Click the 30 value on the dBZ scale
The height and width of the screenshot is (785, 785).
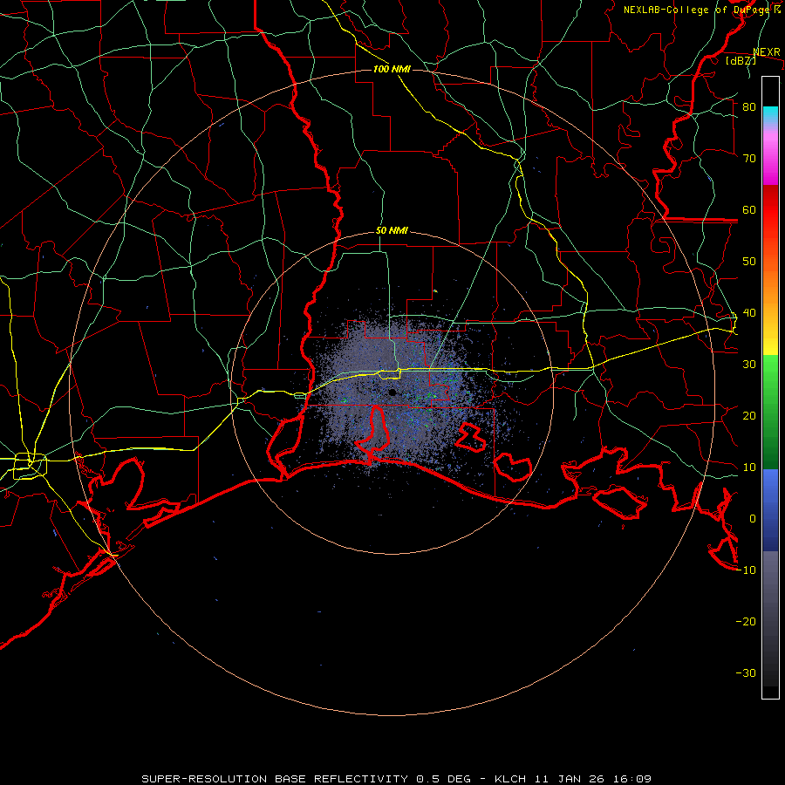click(749, 365)
